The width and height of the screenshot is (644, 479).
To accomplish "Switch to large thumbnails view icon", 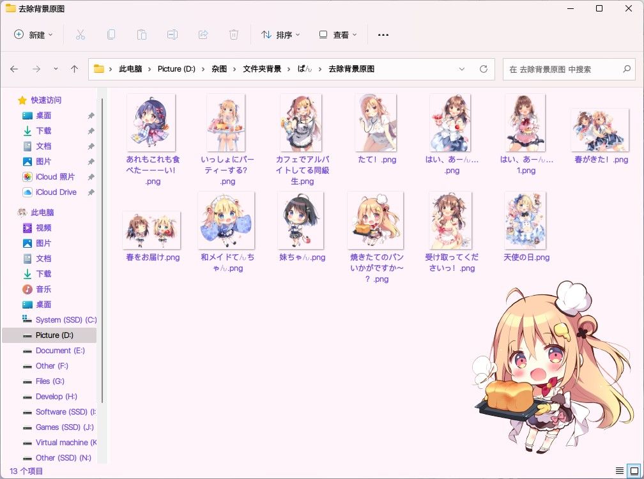I will coord(634,471).
